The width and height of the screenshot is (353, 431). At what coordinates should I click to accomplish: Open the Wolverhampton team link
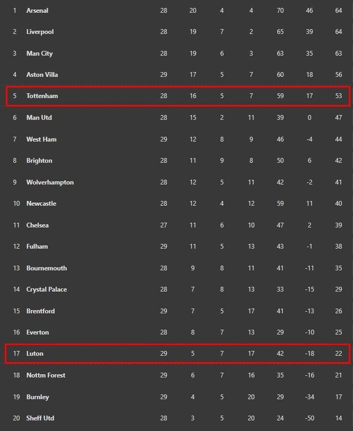50,182
